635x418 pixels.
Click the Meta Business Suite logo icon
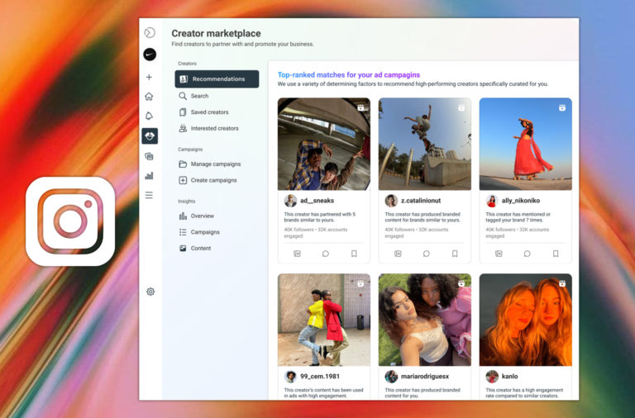tap(150, 32)
